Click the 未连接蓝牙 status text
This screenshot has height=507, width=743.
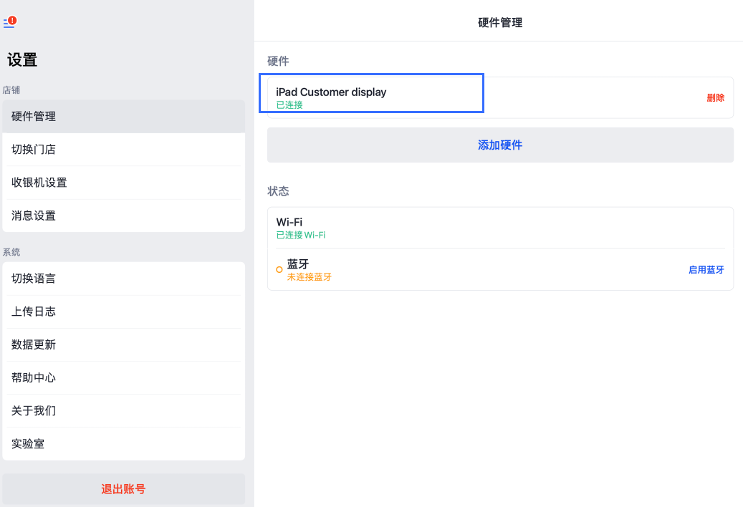click(309, 277)
